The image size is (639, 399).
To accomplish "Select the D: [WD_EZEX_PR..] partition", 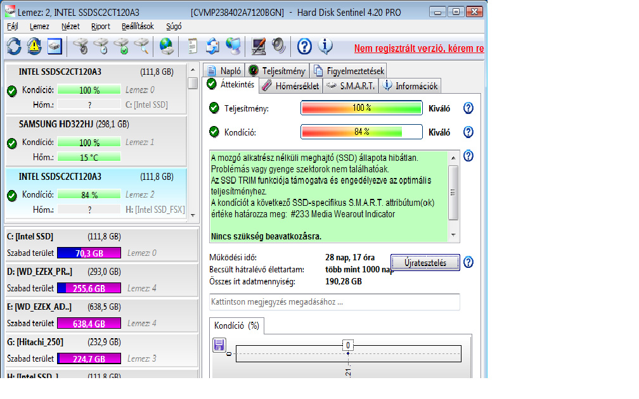I will [101, 280].
